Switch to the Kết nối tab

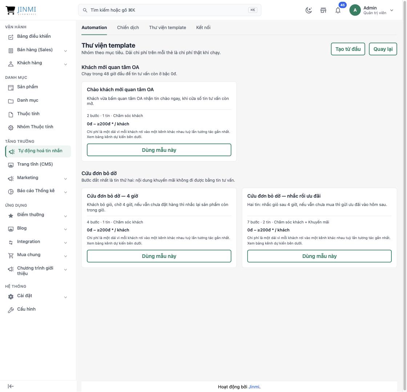click(x=203, y=28)
